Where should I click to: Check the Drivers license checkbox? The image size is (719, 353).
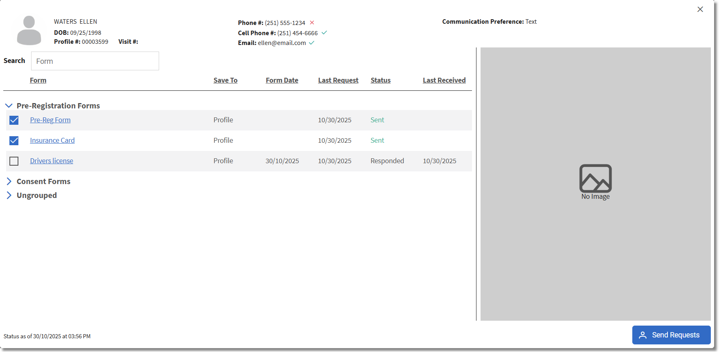point(14,161)
